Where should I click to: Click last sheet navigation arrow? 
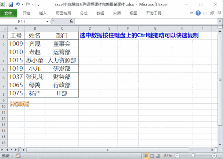point(16,150)
